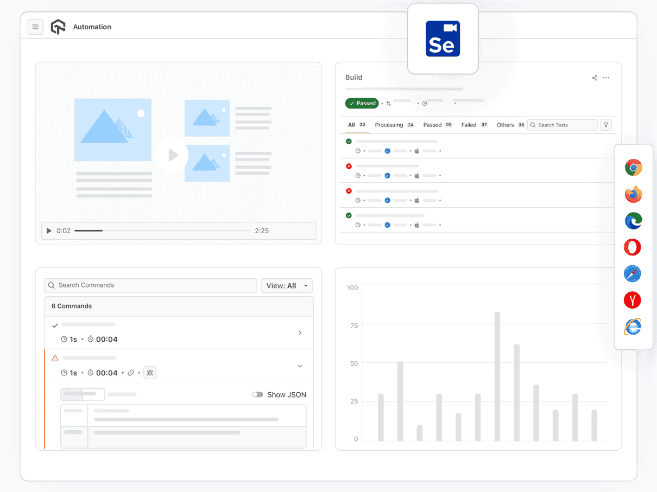Click the video progress bar

[x=163, y=231]
